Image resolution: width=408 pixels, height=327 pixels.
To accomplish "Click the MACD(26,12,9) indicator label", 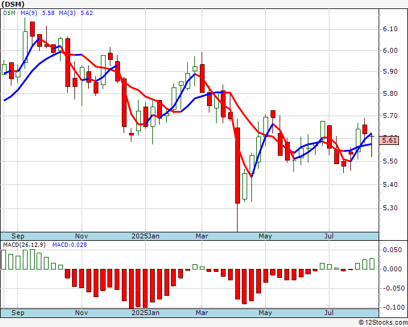I will pyautogui.click(x=24, y=245).
